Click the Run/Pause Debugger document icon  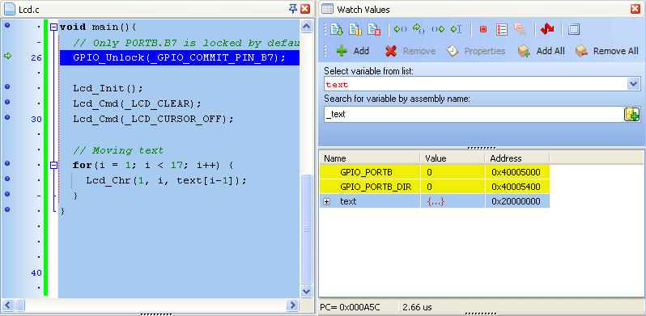click(355, 29)
